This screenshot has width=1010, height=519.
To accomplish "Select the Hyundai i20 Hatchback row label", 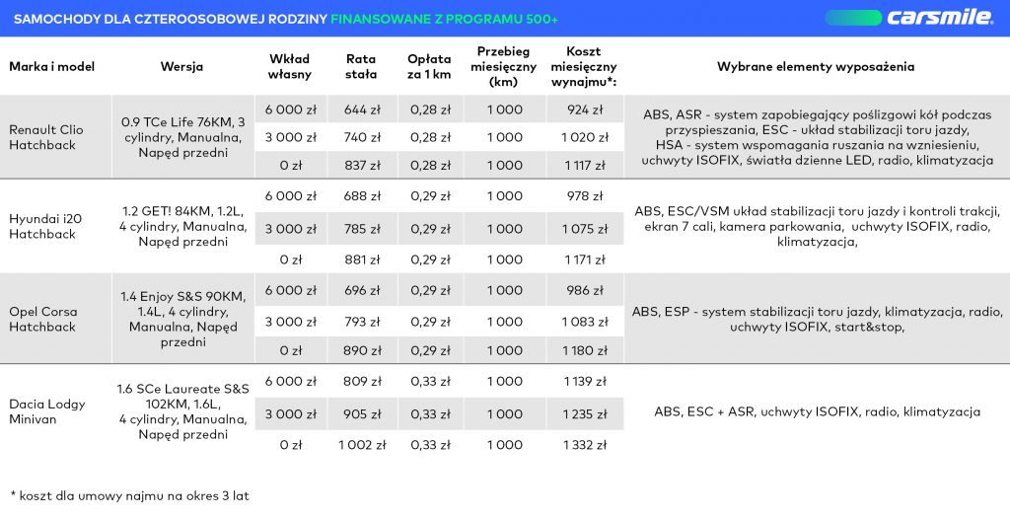I will pyautogui.click(x=42, y=227).
